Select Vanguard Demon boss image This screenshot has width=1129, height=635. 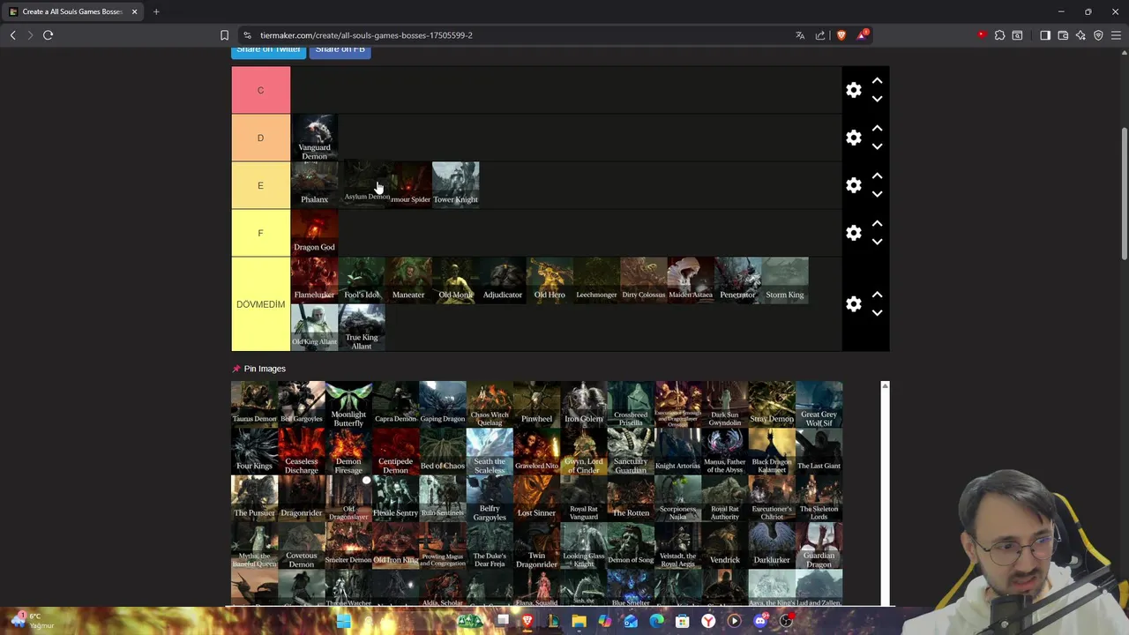click(x=314, y=138)
